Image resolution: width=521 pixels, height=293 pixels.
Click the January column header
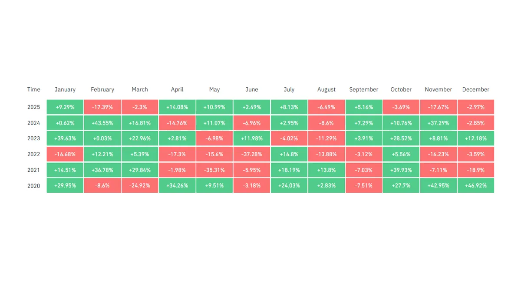tap(65, 89)
